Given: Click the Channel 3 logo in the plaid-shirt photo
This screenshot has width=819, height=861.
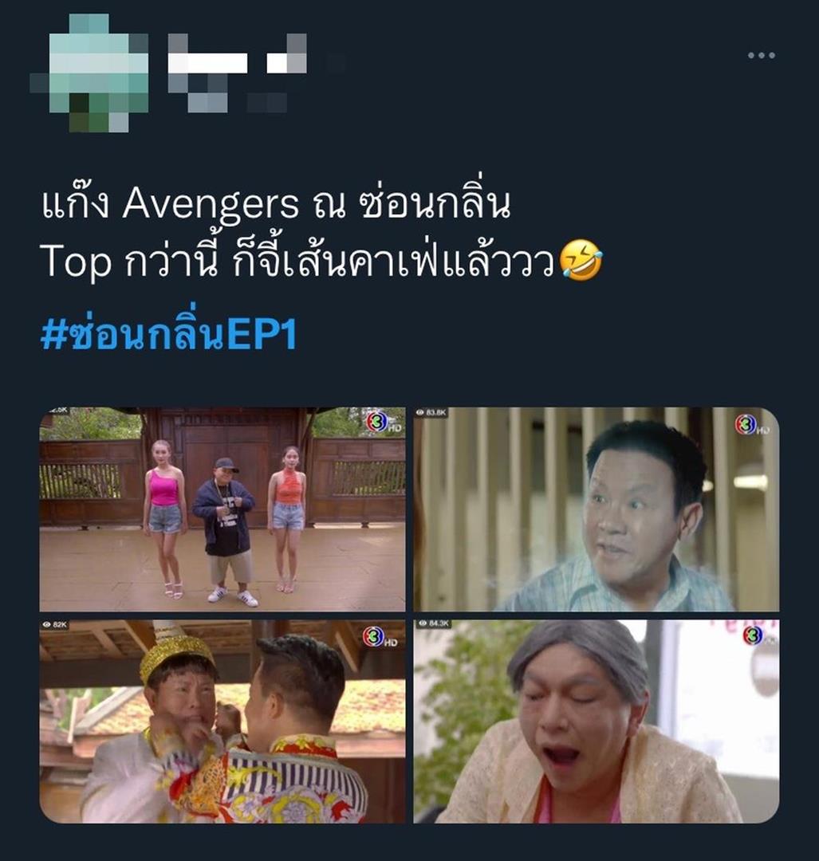Looking at the screenshot, I should pyautogui.click(x=753, y=425).
